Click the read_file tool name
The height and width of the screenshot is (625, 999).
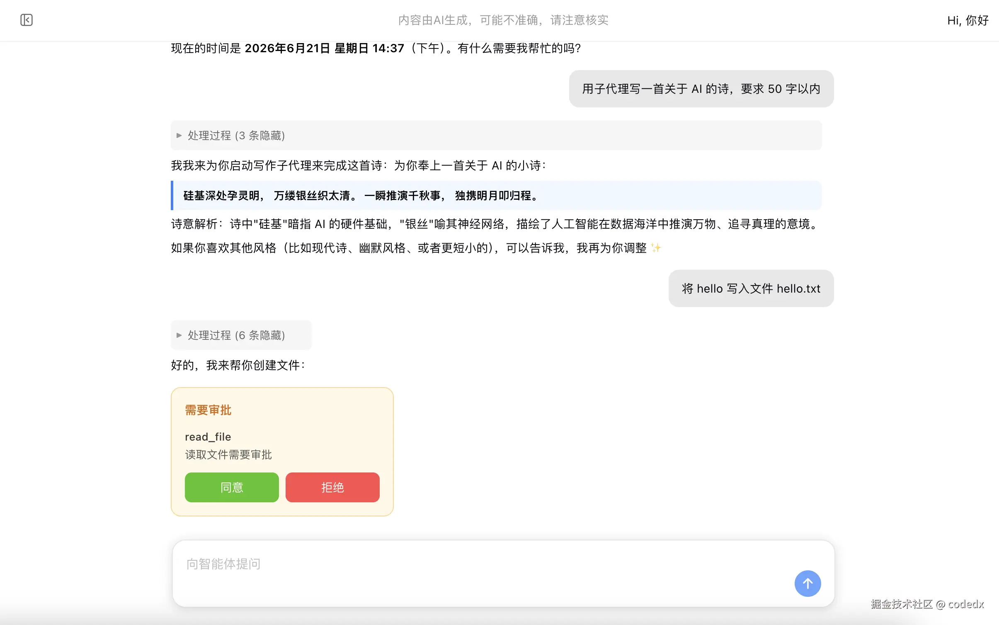[x=208, y=437]
